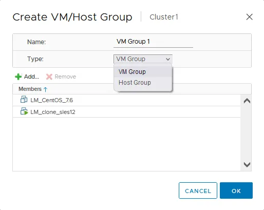Click the LM_CentOS_7.6 virtual machine icon
The width and height of the screenshot is (264, 210).
coord(24,99)
